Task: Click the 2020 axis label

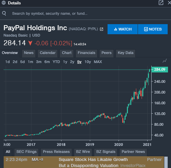Action: click(119, 145)
